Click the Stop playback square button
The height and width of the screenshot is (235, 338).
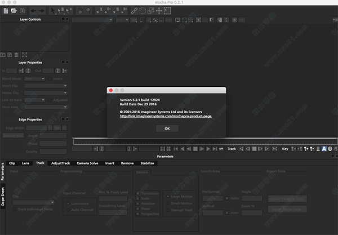pos(195,149)
